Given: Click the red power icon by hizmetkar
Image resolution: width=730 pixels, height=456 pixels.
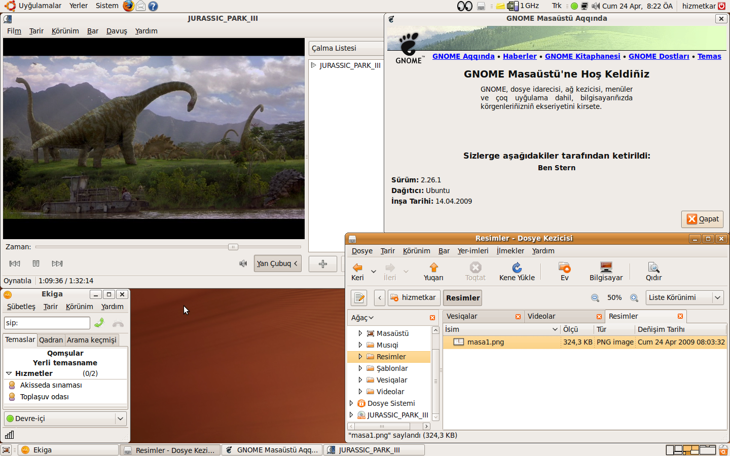Looking at the screenshot, I should (x=721, y=6).
